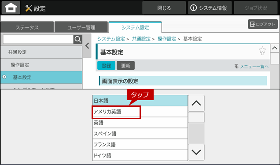280x165 pixels.
Task: Select the システム設定 tab
Action: coord(135,27)
